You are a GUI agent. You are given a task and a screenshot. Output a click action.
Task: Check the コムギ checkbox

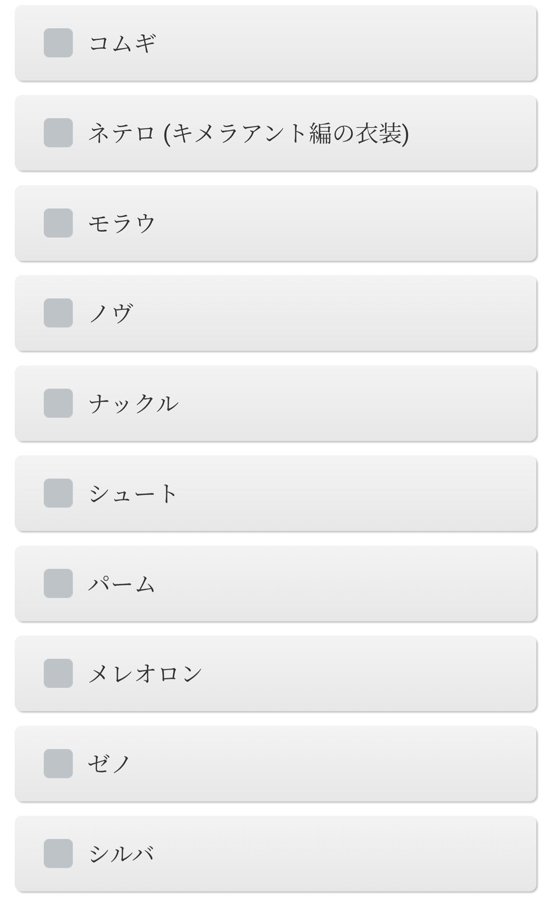58,43
